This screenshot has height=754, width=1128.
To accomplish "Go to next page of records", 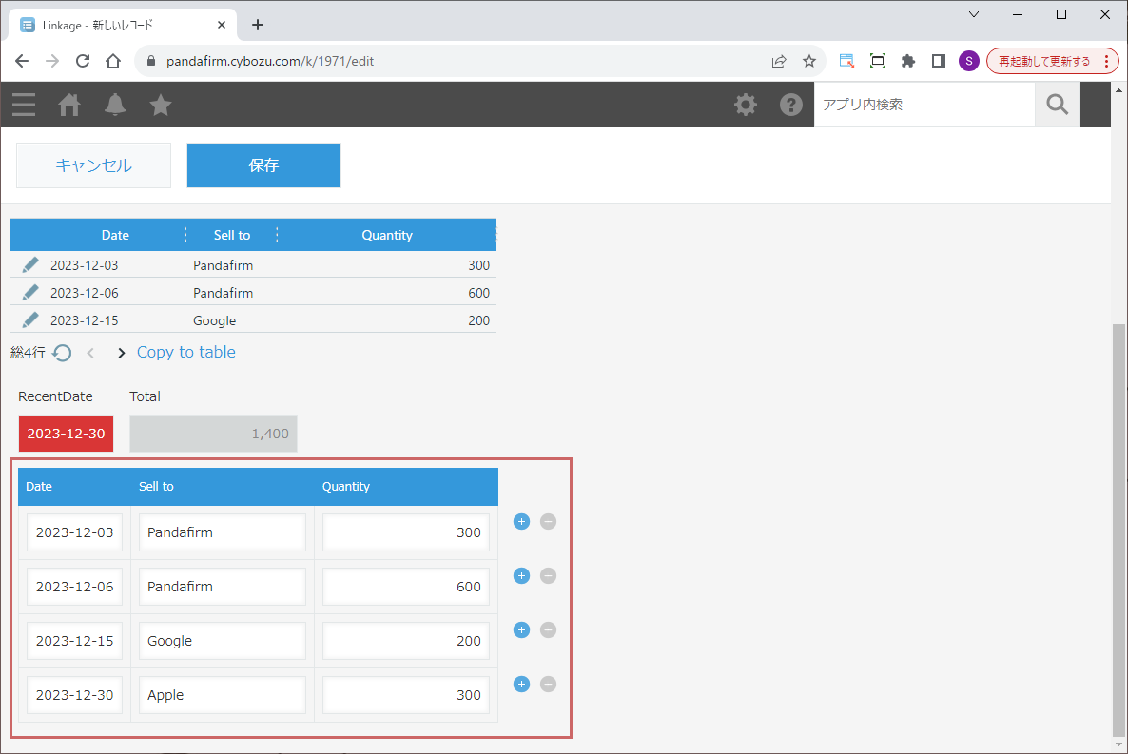I will 121,353.
